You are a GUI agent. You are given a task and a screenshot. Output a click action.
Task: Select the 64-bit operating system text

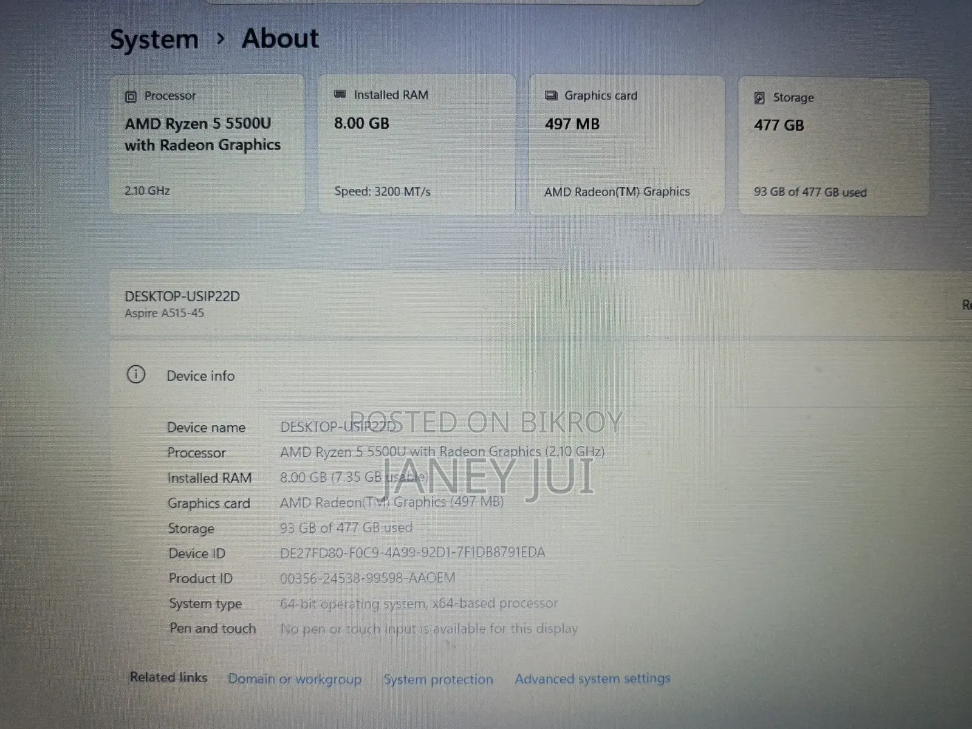pos(419,603)
